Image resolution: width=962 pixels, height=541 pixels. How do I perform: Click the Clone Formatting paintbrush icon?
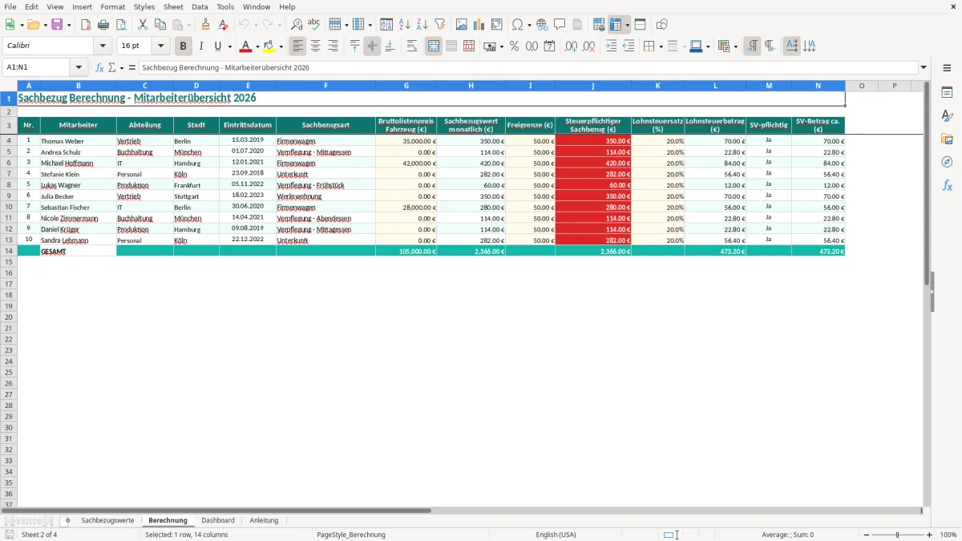205,25
